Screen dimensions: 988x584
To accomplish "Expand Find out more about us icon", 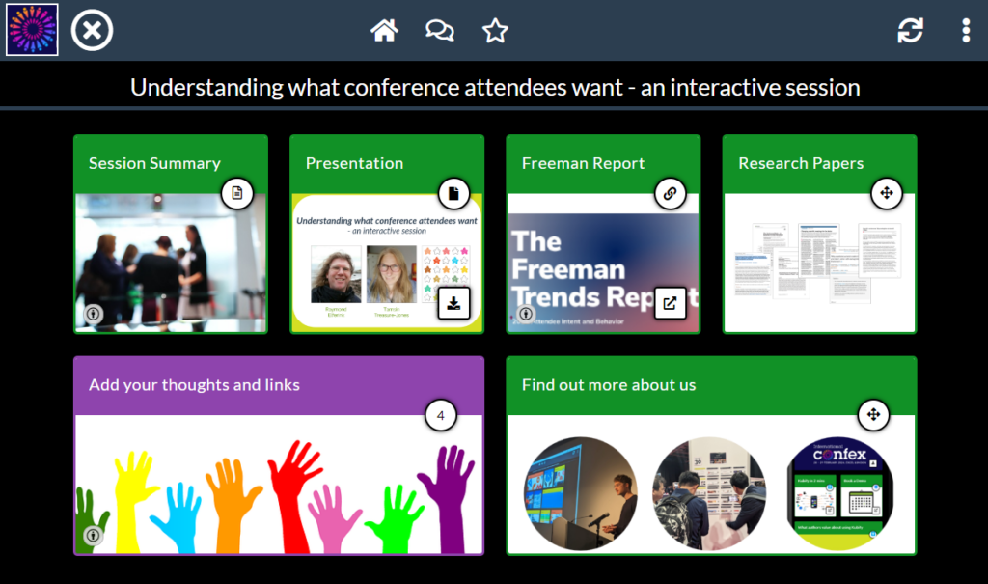I will (873, 414).
